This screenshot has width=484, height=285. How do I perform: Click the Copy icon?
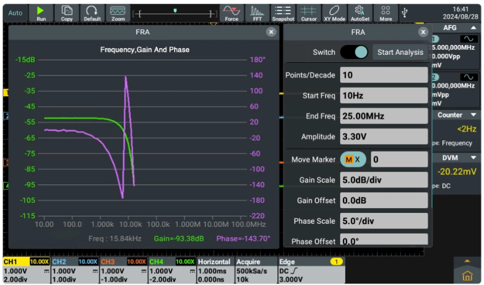67,12
